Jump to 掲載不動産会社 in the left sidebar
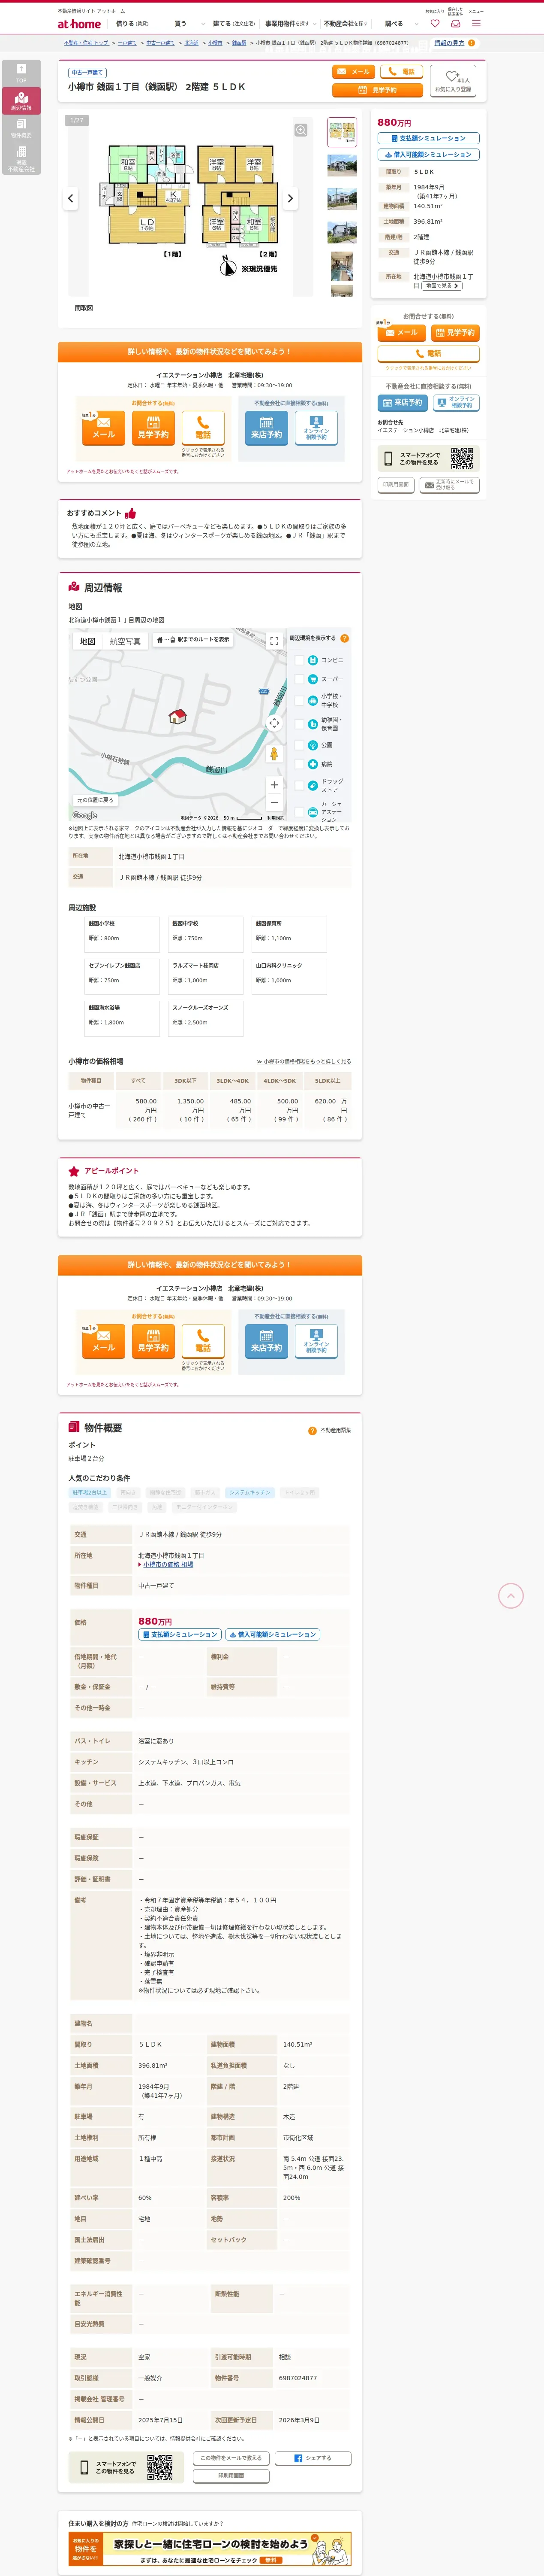This screenshot has height=2576, width=544. pyautogui.click(x=21, y=158)
